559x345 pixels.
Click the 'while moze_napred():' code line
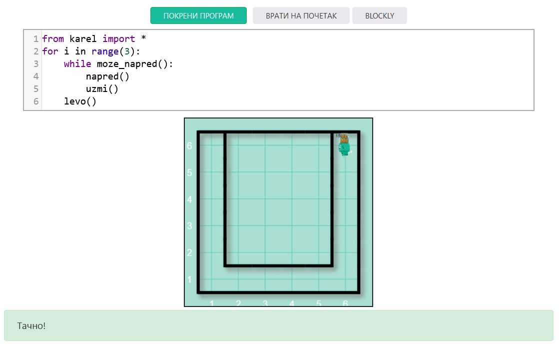point(118,64)
